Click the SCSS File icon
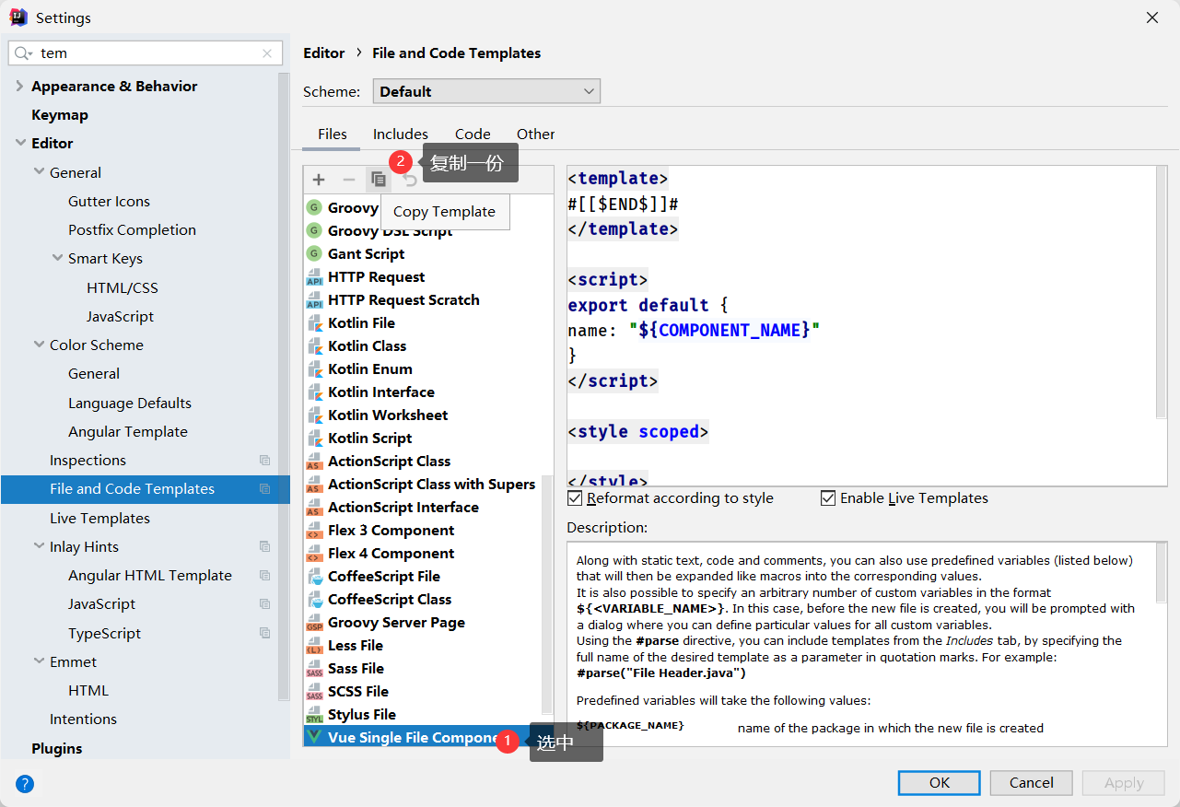Image resolution: width=1180 pixels, height=807 pixels. (314, 691)
